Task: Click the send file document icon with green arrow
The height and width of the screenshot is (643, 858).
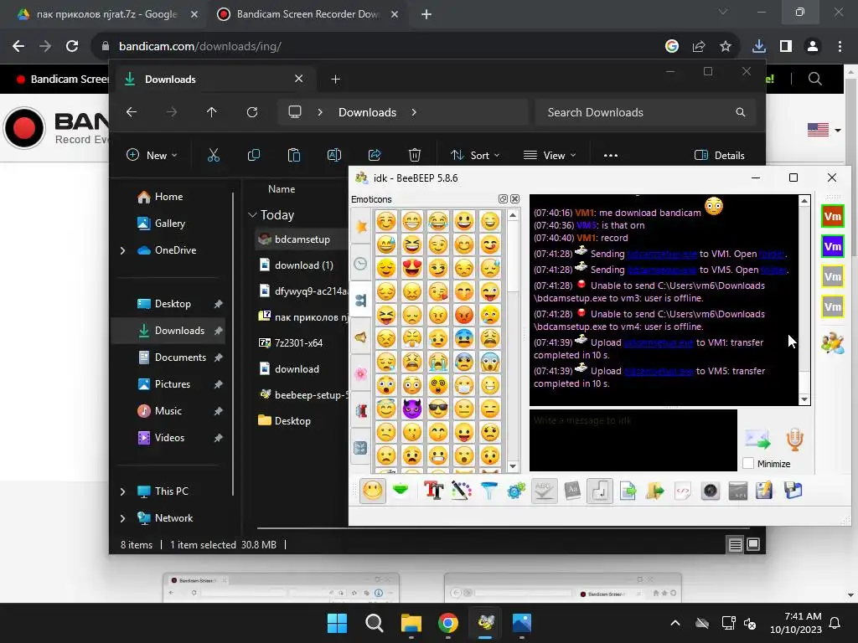Action: point(628,491)
